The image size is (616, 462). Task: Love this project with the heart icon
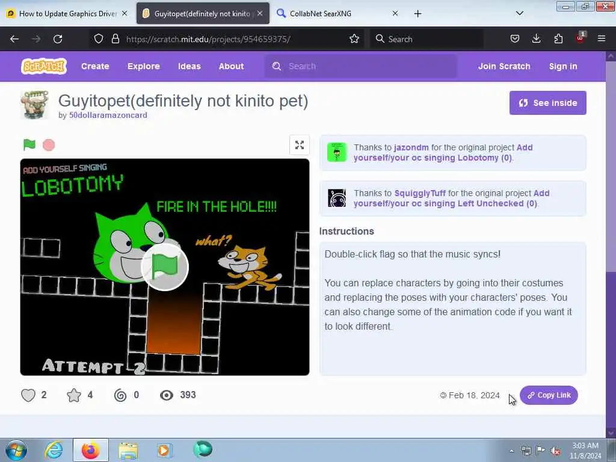pos(28,395)
